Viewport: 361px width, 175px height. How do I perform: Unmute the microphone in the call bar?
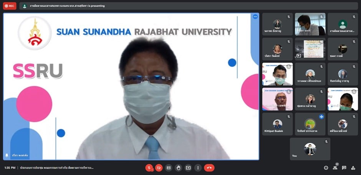coord(149,168)
